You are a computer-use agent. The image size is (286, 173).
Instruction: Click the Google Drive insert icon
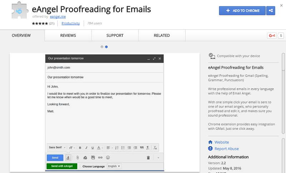point(85,158)
